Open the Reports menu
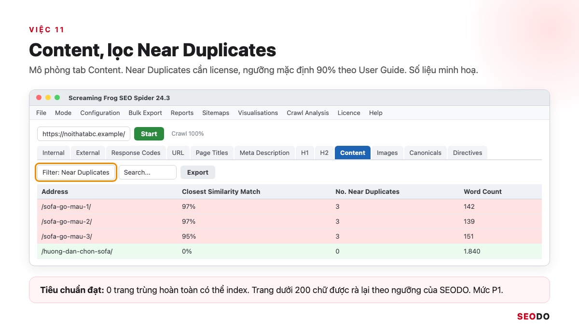Image resolution: width=579 pixels, height=332 pixels. click(182, 113)
